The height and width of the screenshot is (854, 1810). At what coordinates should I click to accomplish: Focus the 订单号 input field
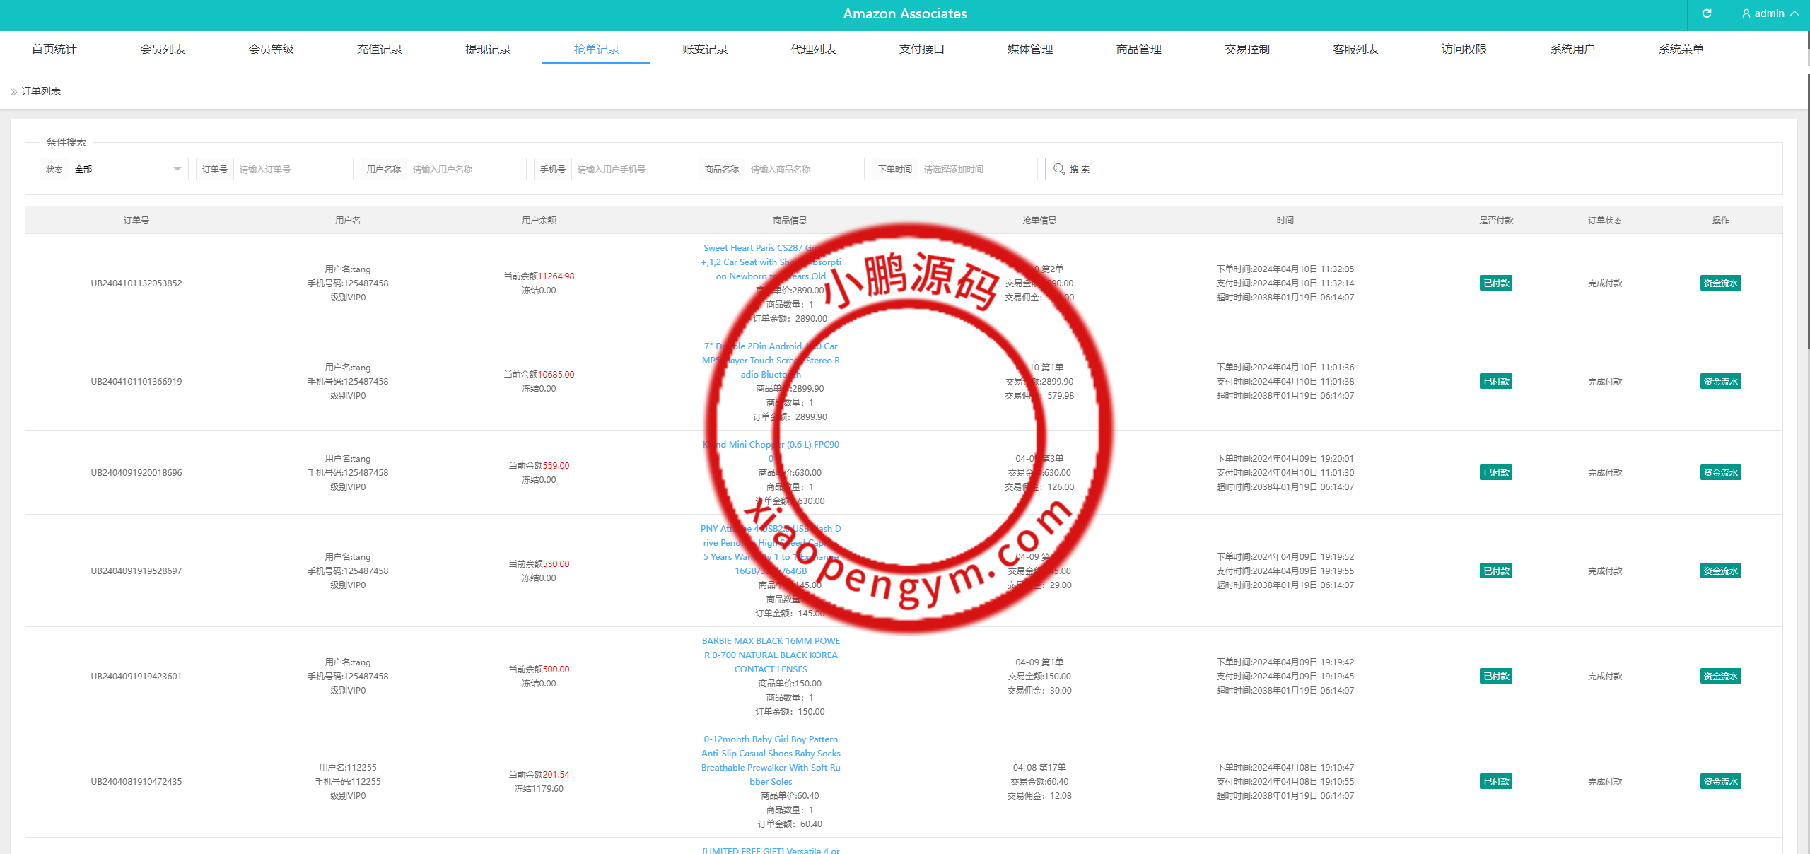(292, 169)
